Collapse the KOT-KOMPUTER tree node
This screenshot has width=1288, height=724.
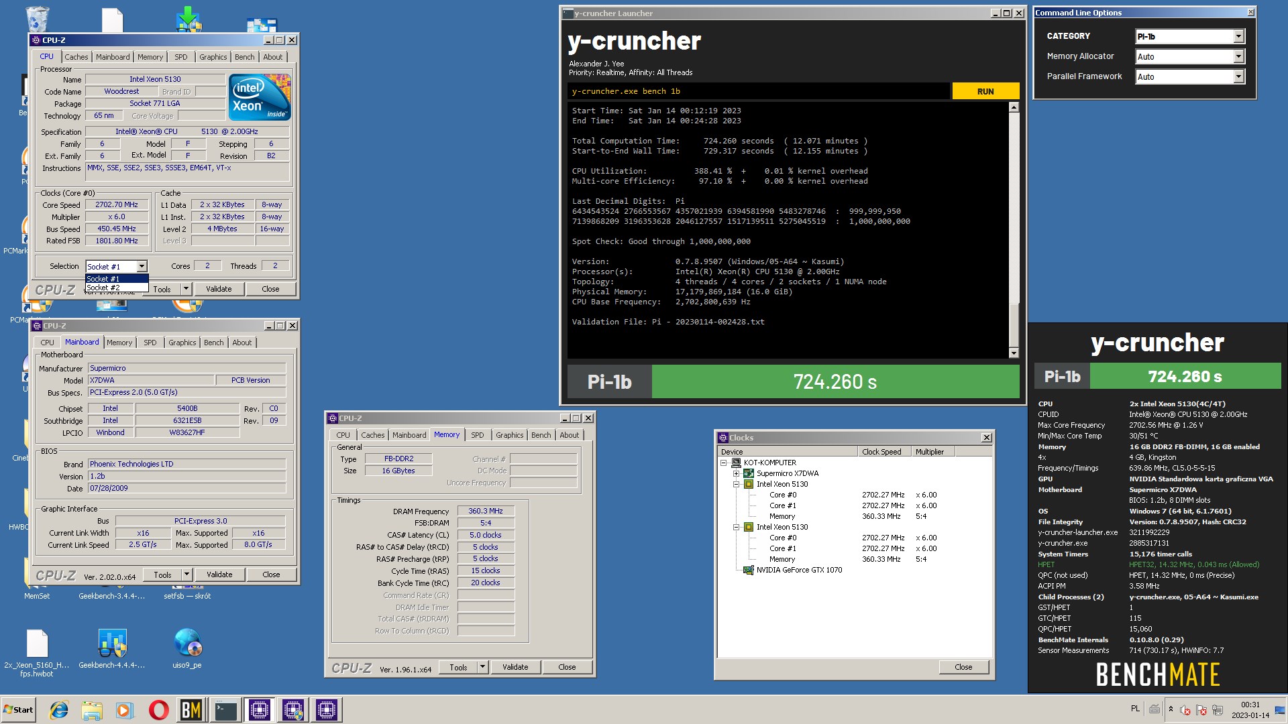coord(723,463)
